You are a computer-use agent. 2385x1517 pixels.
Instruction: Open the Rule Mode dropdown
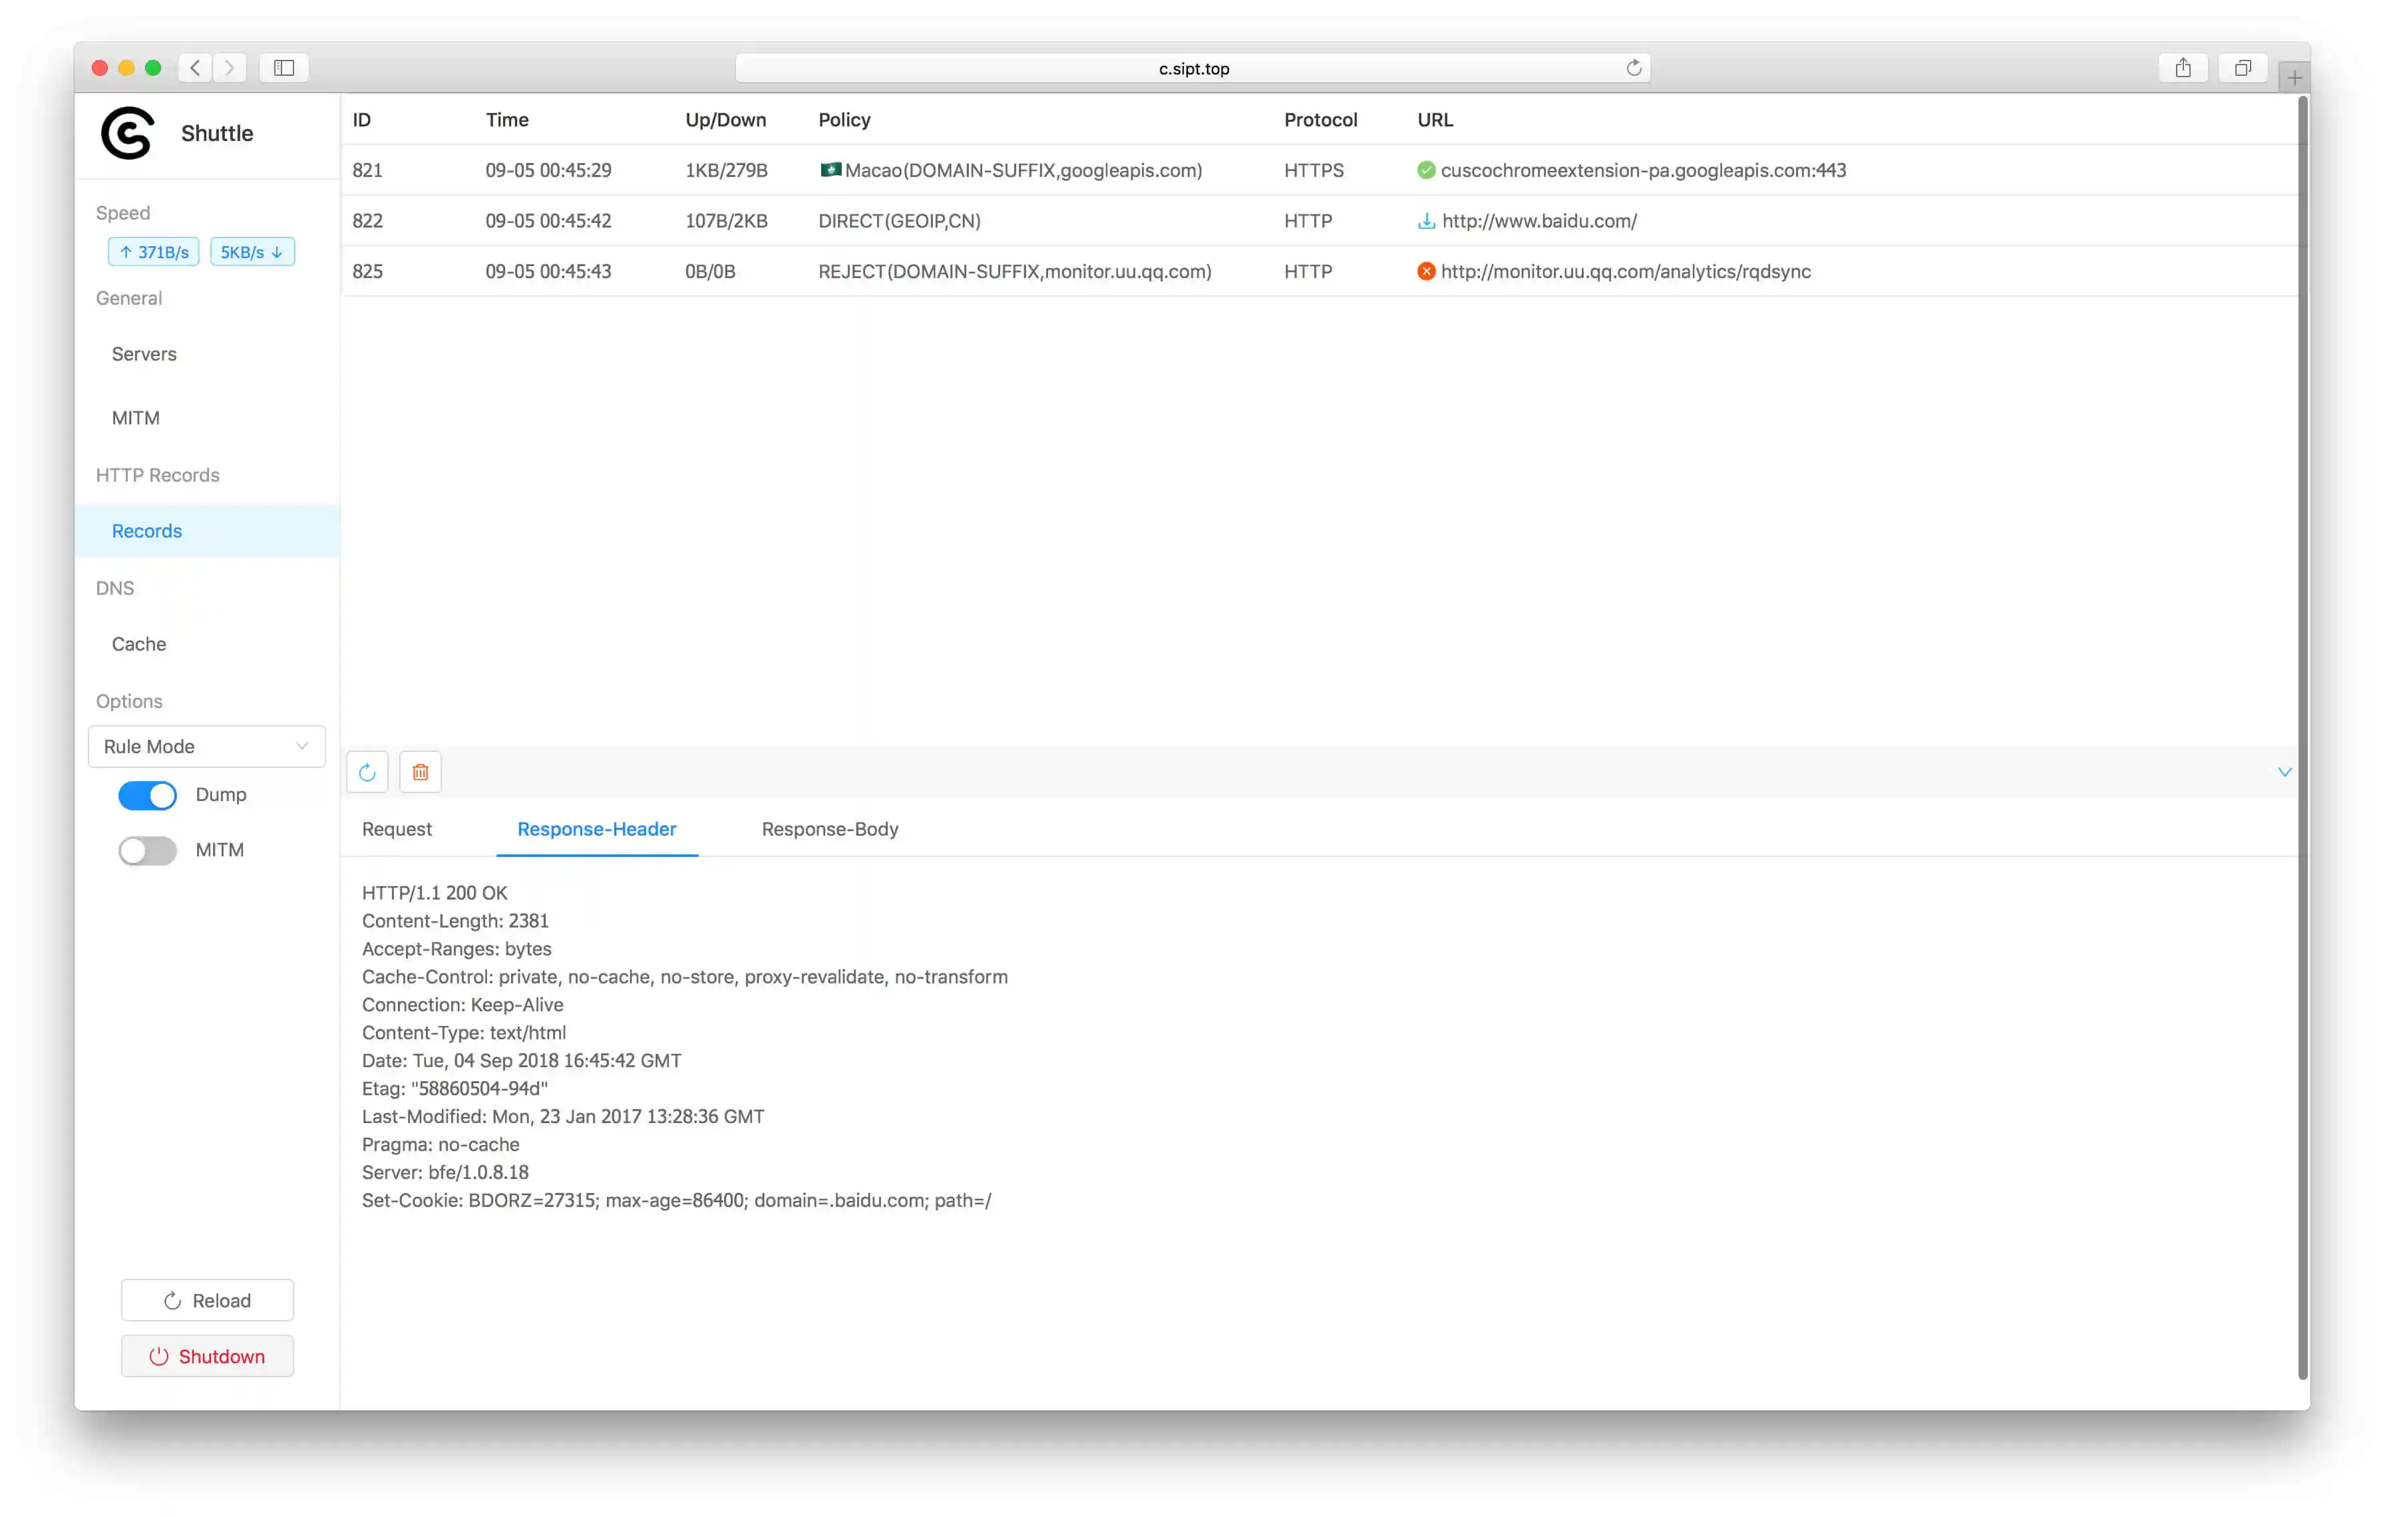(206, 747)
